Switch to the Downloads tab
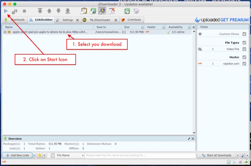The image size is (251, 166). (x=14, y=20)
